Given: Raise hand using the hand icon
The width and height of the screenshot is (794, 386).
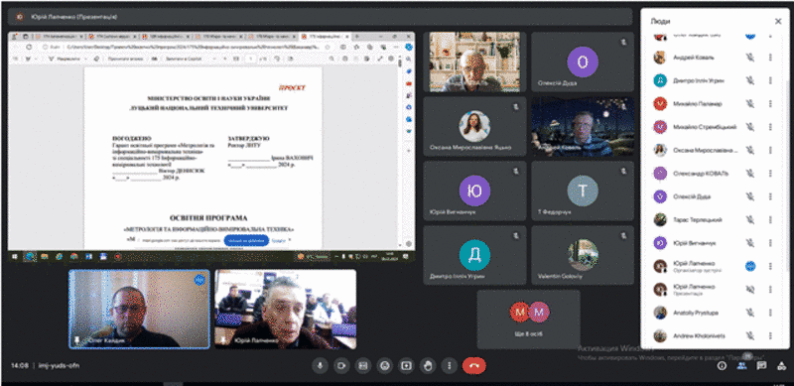Looking at the screenshot, I should [x=428, y=365].
